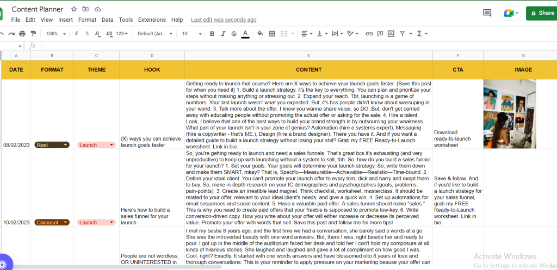Select the column B header
Image resolution: width=557 pixels, height=270 pixels.
coord(52,56)
